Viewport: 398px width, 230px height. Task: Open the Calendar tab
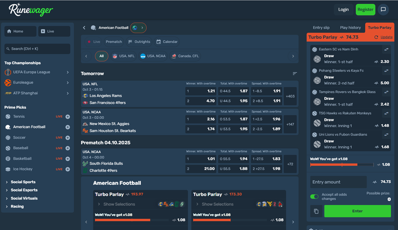pos(167,42)
